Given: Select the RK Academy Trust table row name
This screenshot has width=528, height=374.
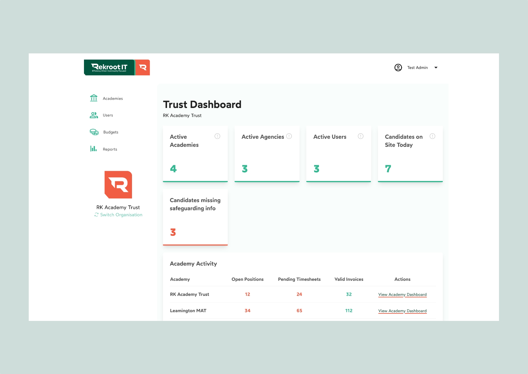Looking at the screenshot, I should click(189, 294).
